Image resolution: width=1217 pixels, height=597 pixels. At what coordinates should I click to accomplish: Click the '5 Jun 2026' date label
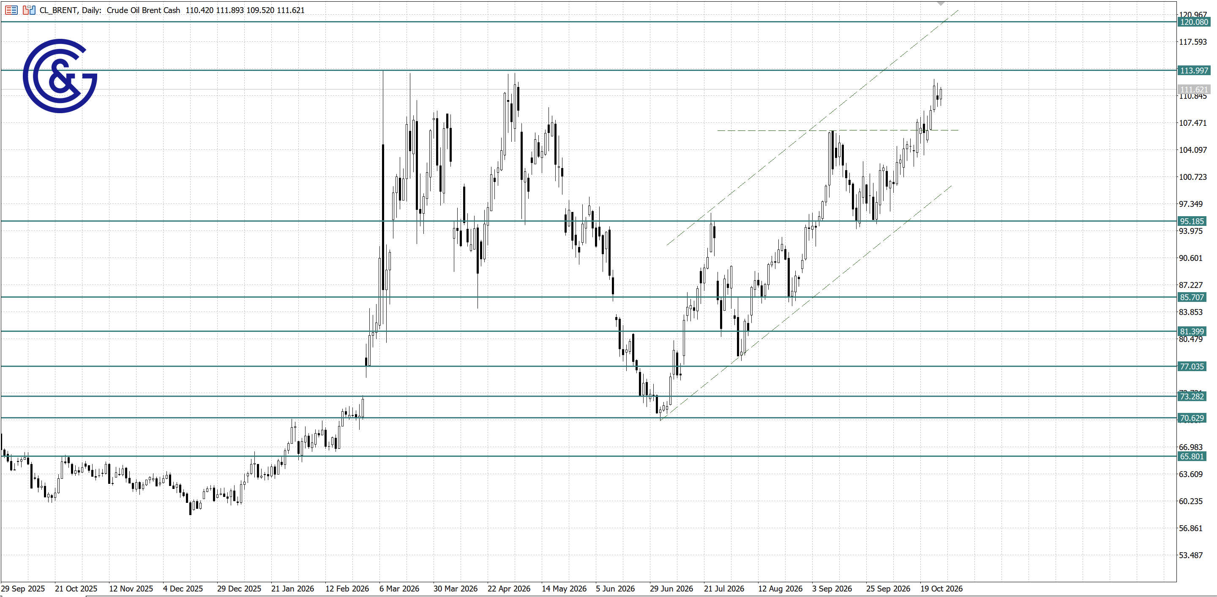pos(615,589)
